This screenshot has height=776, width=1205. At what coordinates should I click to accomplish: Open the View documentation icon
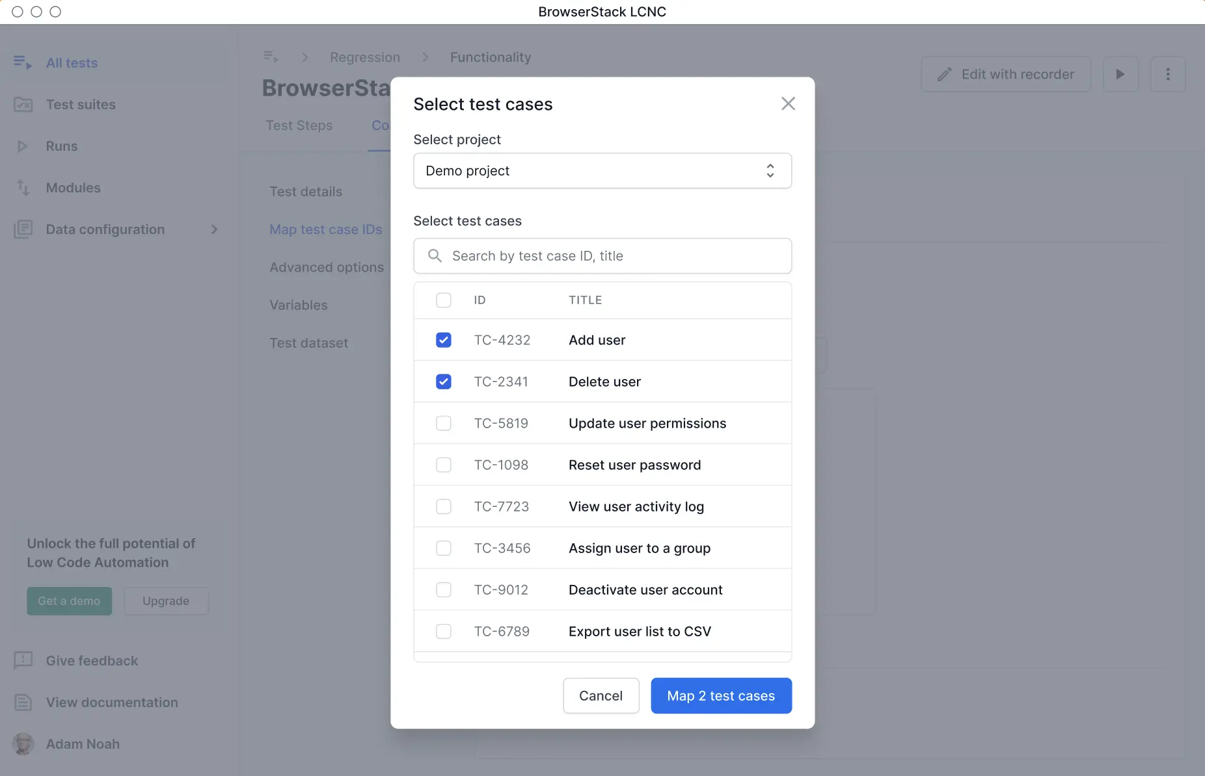[23, 702]
